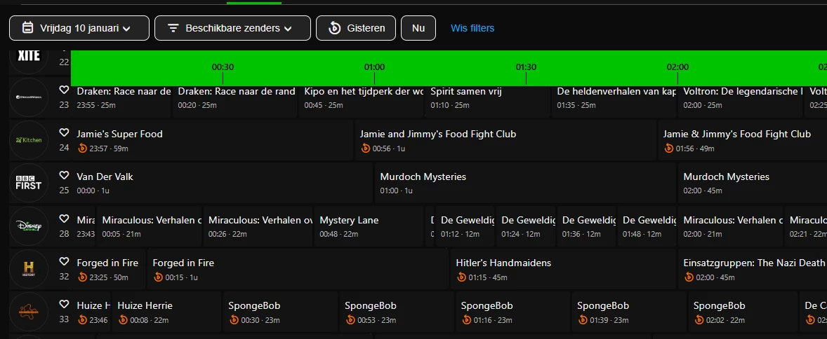Viewport: 827px width, 339px height.
Task: Open Jamie's Super Food program
Action: coord(212,141)
